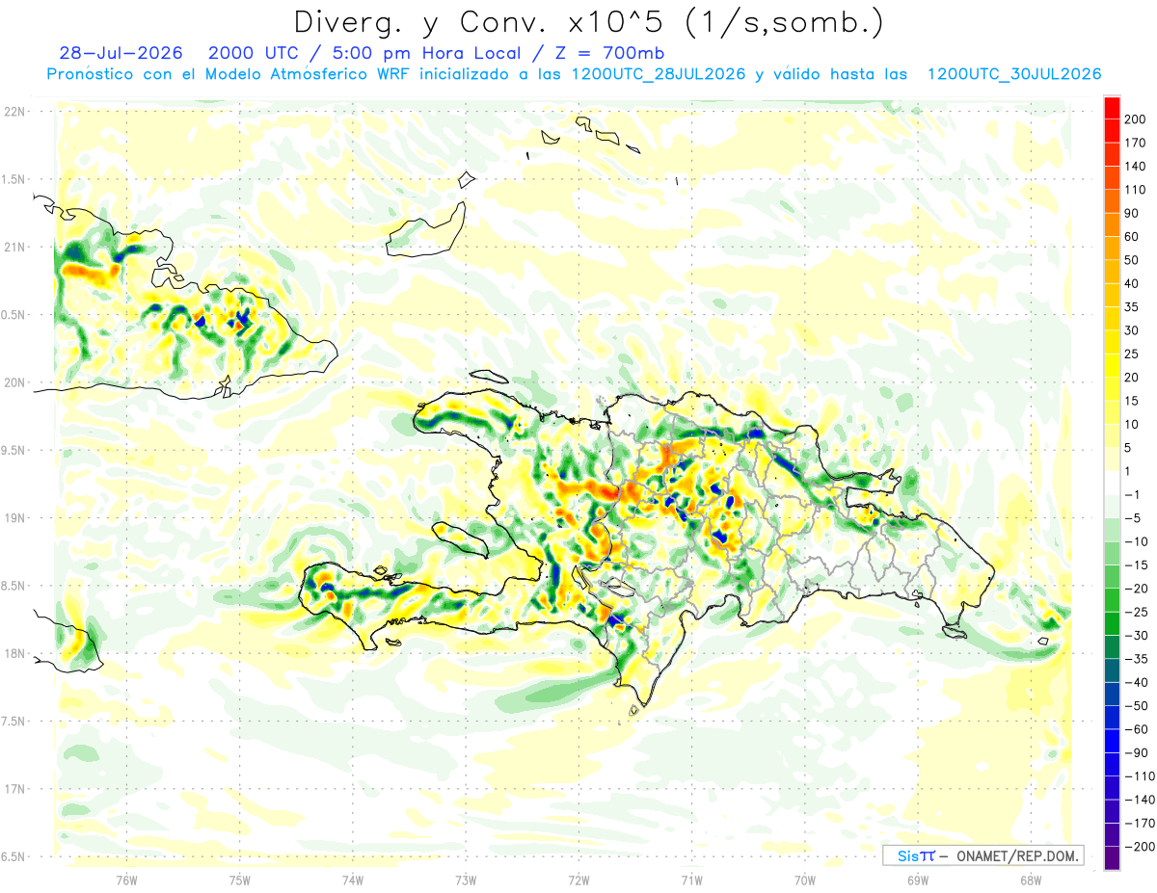The image size is (1157, 893).
Task: Click the valid-until time "1200UTC_30JUL2026"
Action: pos(1014,74)
